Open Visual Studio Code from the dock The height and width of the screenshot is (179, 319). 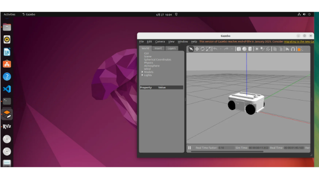point(7,89)
